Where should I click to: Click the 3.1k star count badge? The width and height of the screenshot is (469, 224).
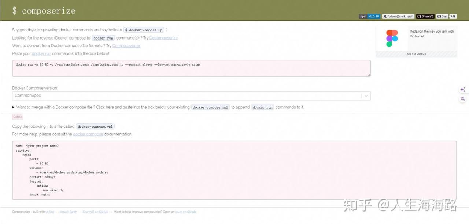pyautogui.click(x=453, y=16)
